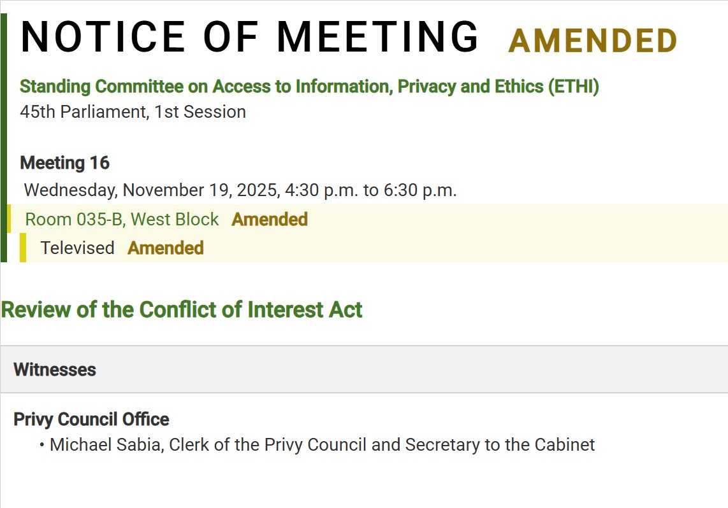Viewport: 728px width, 508px height.
Task: Click the bullet point before Michael Sabia
Action: (x=41, y=445)
